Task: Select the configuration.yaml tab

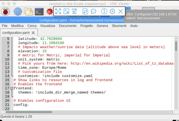Action: [16, 33]
